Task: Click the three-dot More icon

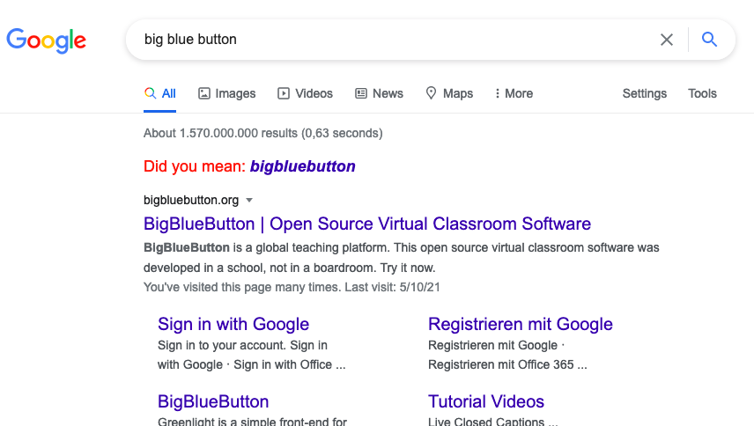Action: coord(497,93)
